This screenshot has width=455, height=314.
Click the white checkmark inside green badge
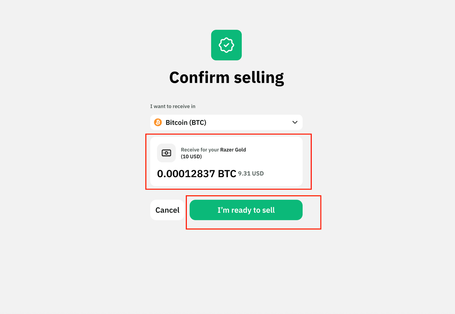(226, 45)
